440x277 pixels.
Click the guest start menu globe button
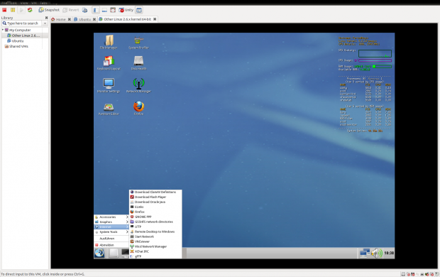pos(99,253)
